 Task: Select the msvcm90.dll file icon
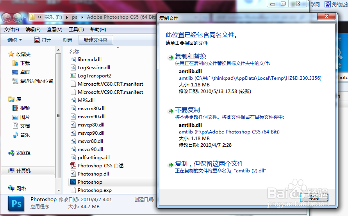tap(73, 116)
